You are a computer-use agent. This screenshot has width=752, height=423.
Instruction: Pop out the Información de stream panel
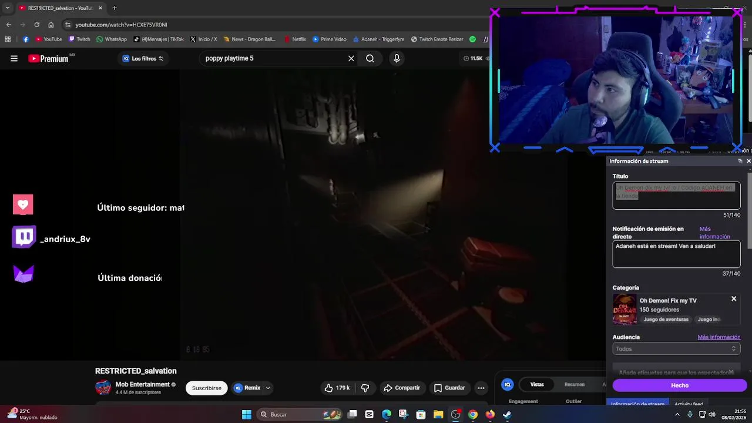pos(740,161)
